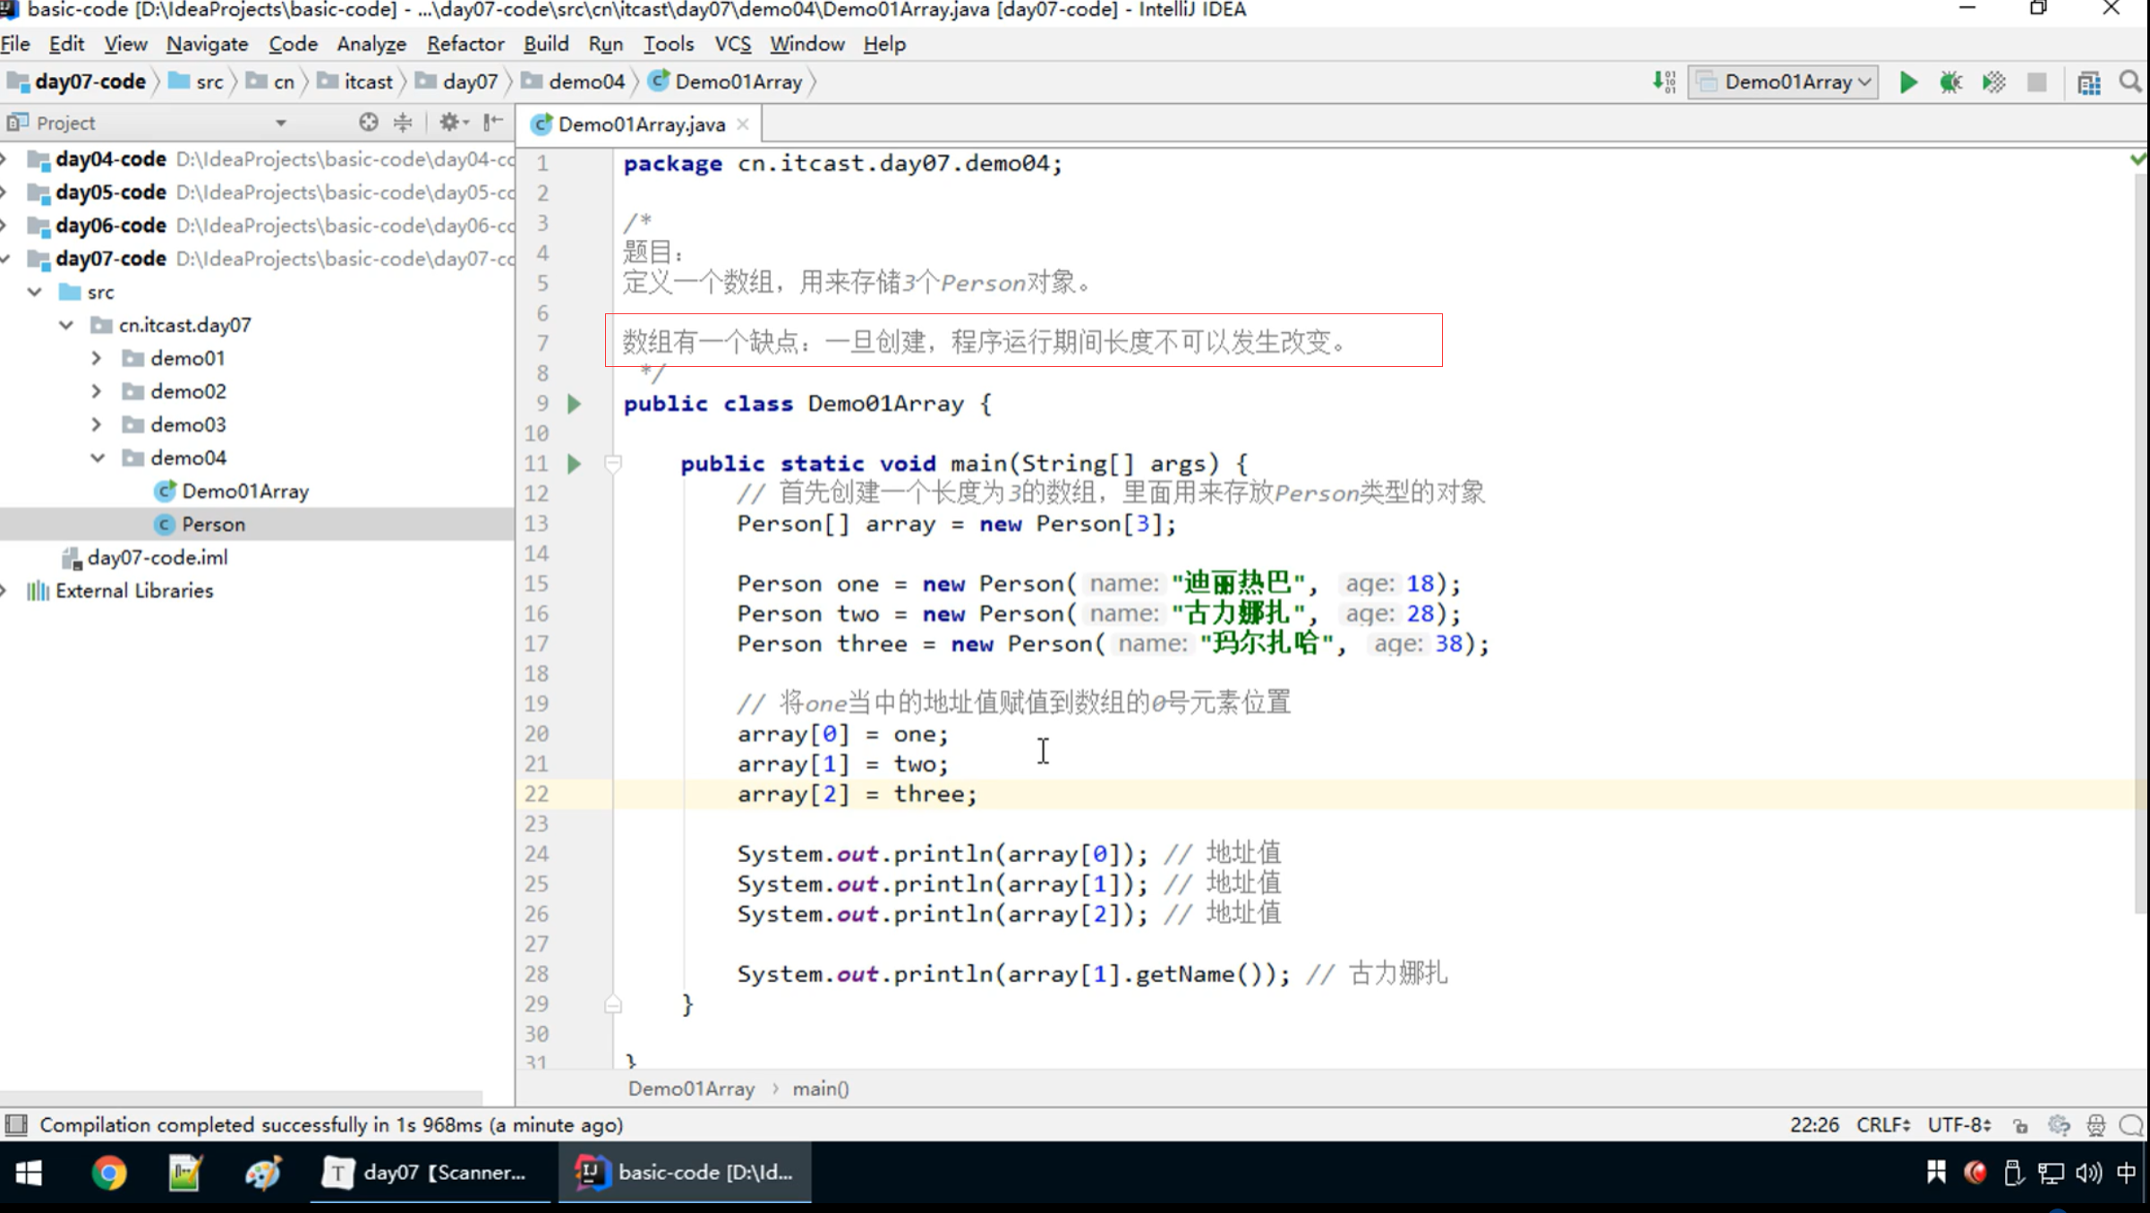2150x1213 pixels.
Task: Open the Refactor menu
Action: click(x=465, y=44)
